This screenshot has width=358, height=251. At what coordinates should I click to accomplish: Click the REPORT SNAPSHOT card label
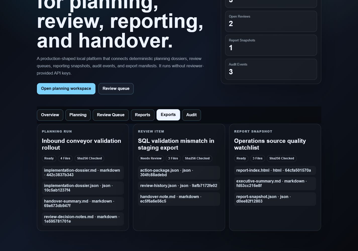[x=253, y=132]
